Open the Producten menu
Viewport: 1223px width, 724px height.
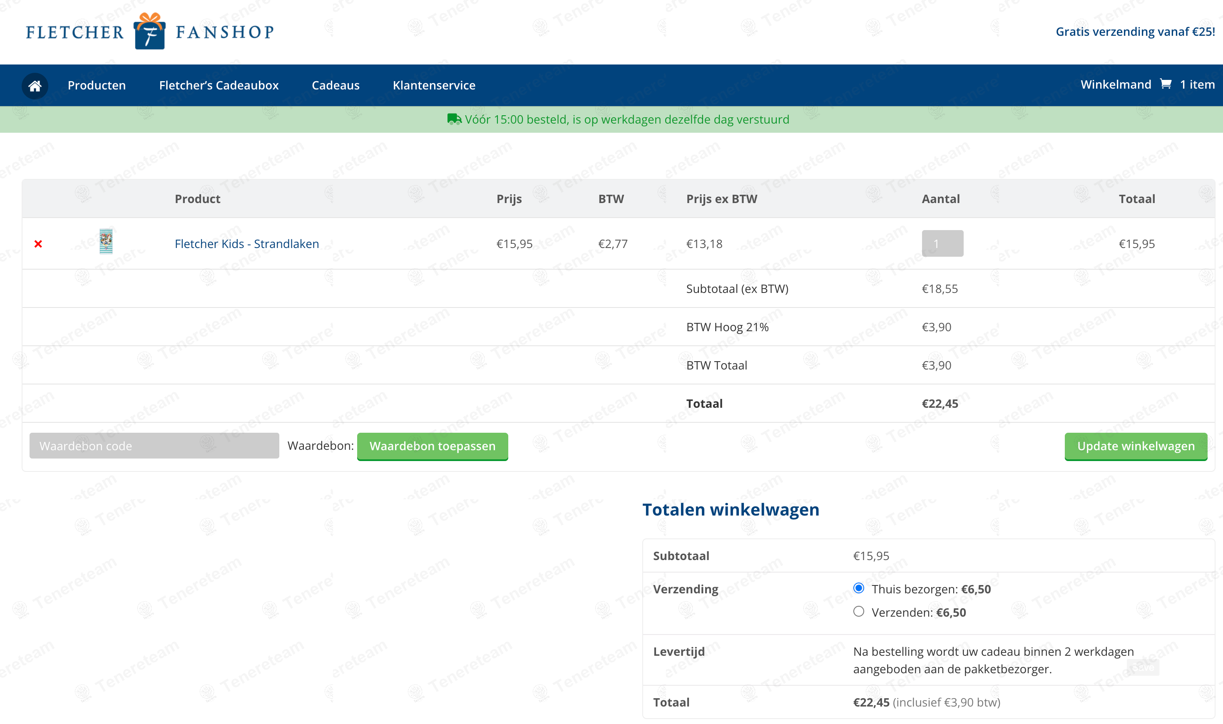click(97, 85)
